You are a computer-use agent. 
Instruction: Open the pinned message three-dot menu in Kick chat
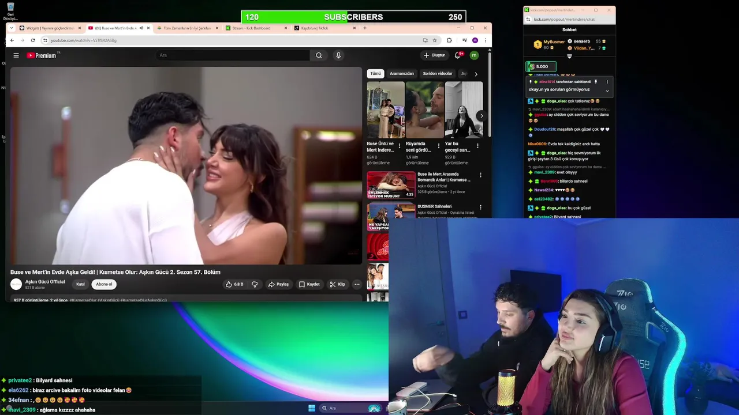pyautogui.click(x=607, y=82)
